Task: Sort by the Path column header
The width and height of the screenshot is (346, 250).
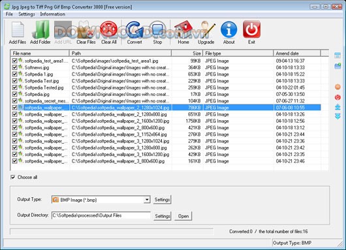Action: point(120,53)
